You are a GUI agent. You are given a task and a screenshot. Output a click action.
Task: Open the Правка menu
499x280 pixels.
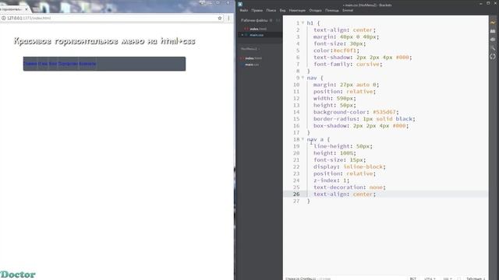tap(257, 10)
